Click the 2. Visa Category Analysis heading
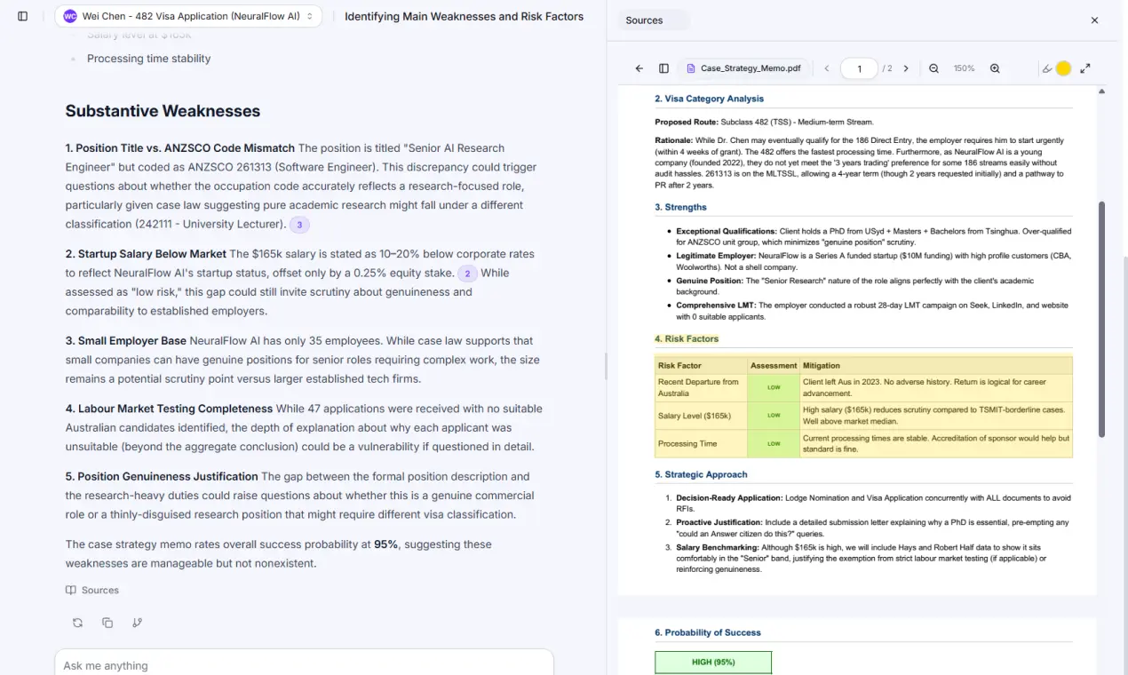The image size is (1128, 675). tap(709, 99)
